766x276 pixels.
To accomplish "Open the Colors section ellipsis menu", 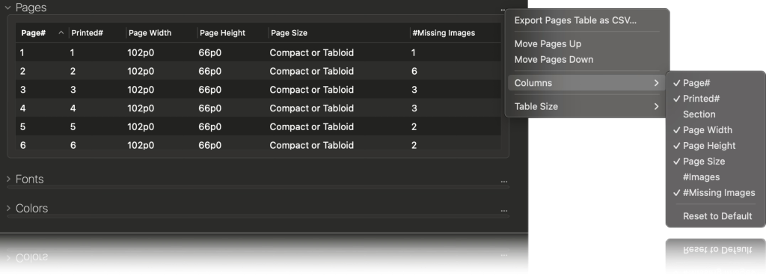I will point(503,211).
